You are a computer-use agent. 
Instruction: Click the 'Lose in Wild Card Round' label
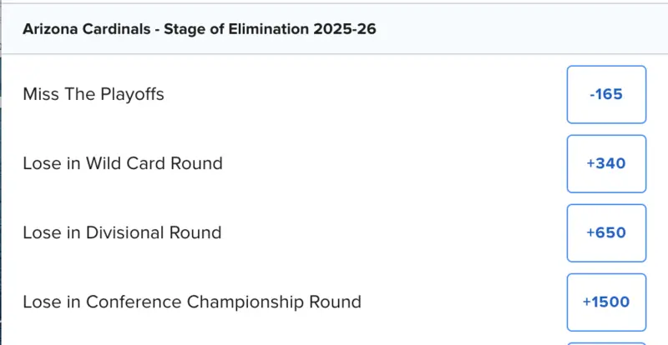(x=123, y=163)
